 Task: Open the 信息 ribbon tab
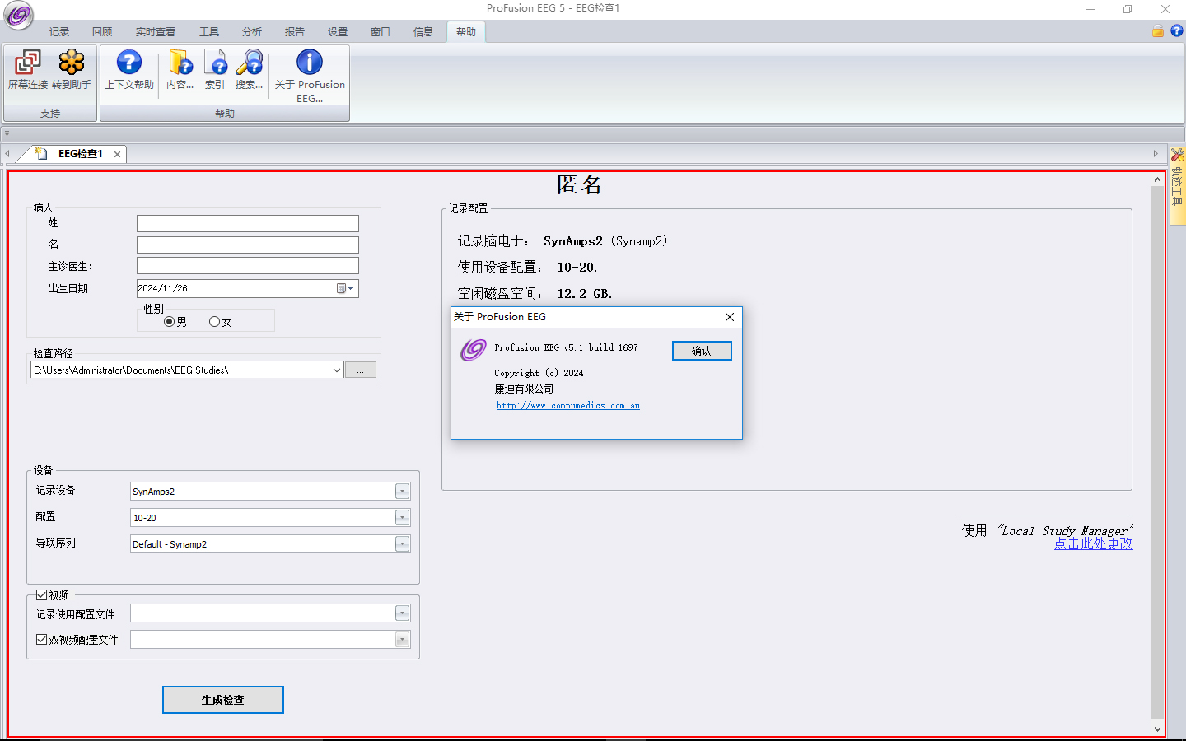pos(423,32)
